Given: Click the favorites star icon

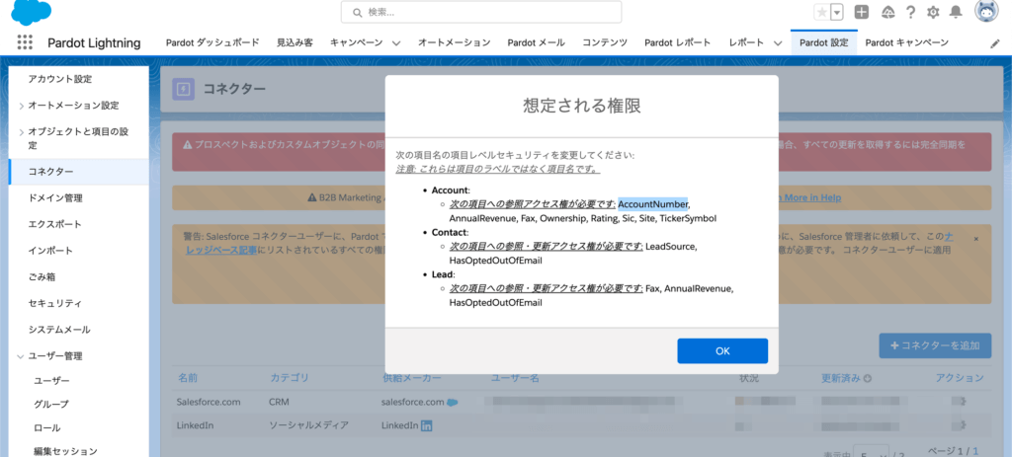Looking at the screenshot, I should click(821, 12).
